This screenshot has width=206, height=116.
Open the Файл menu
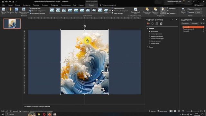[3, 5]
